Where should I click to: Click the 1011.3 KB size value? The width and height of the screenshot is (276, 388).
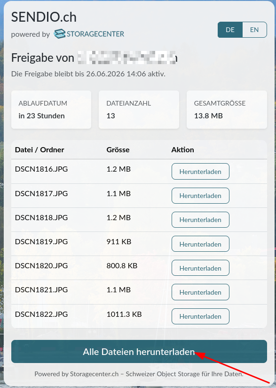pos(124,314)
